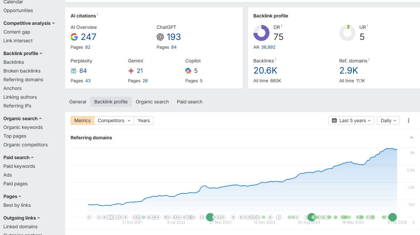Select the ChatGPT icon in AI citations
Image resolution: width=420 pixels, height=235 pixels.
[x=160, y=37]
